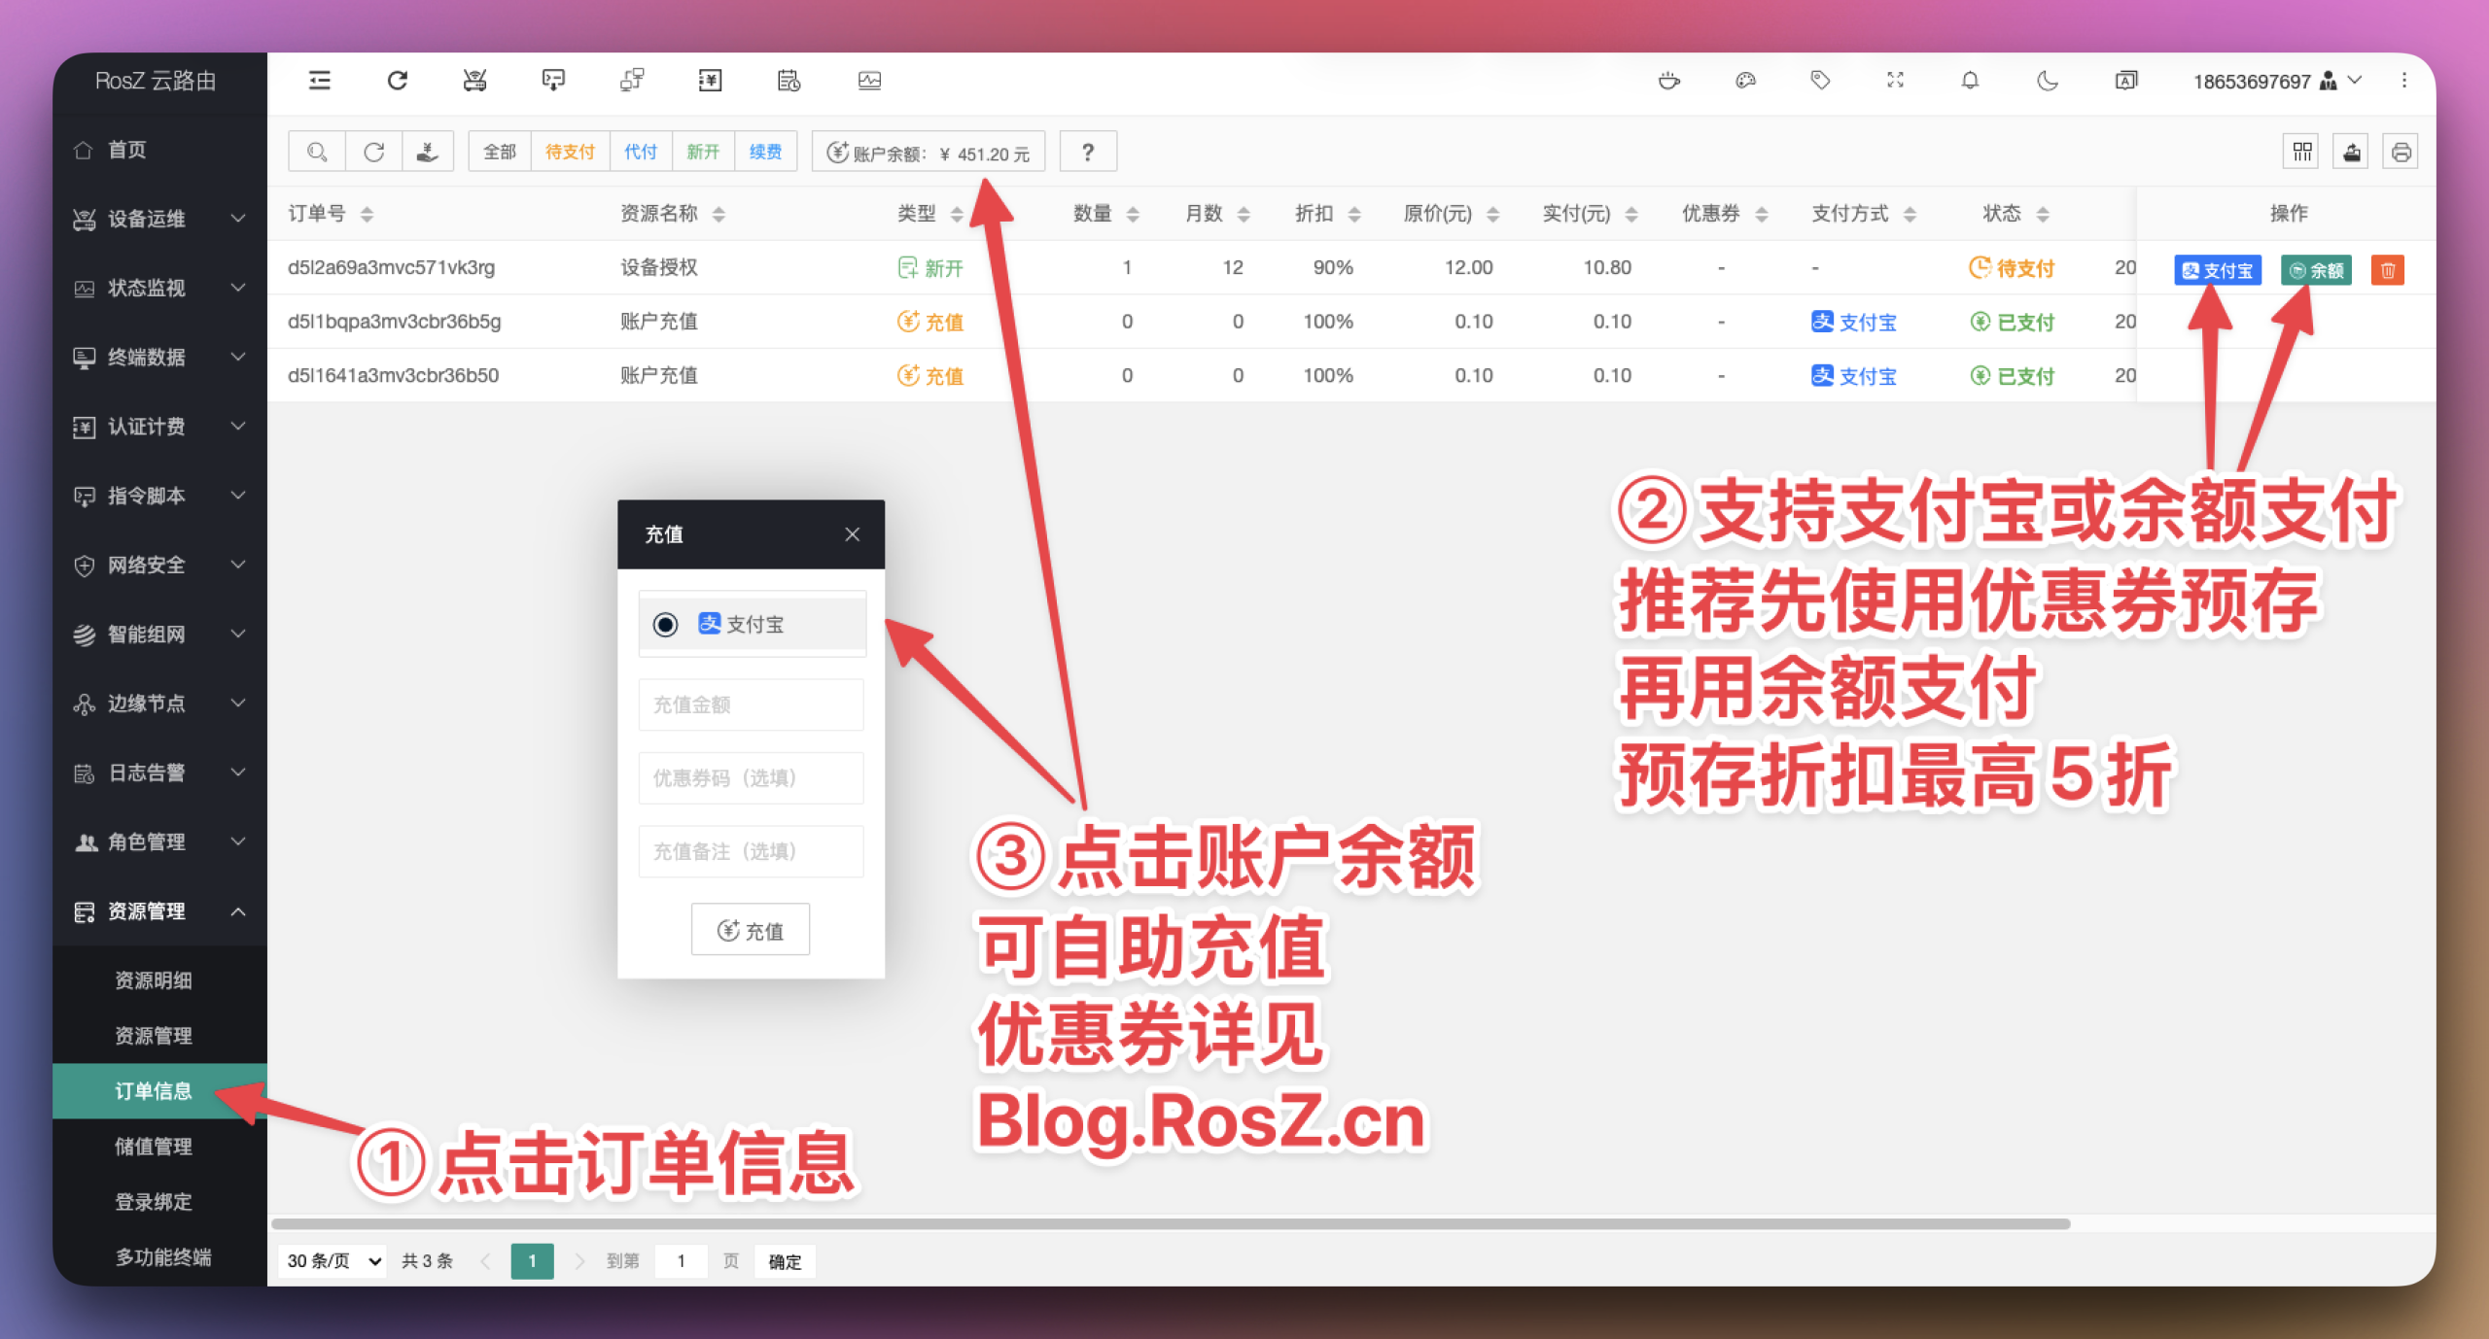The image size is (2489, 1339).
Task: Delete pending order with trash icon
Action: tap(2387, 270)
